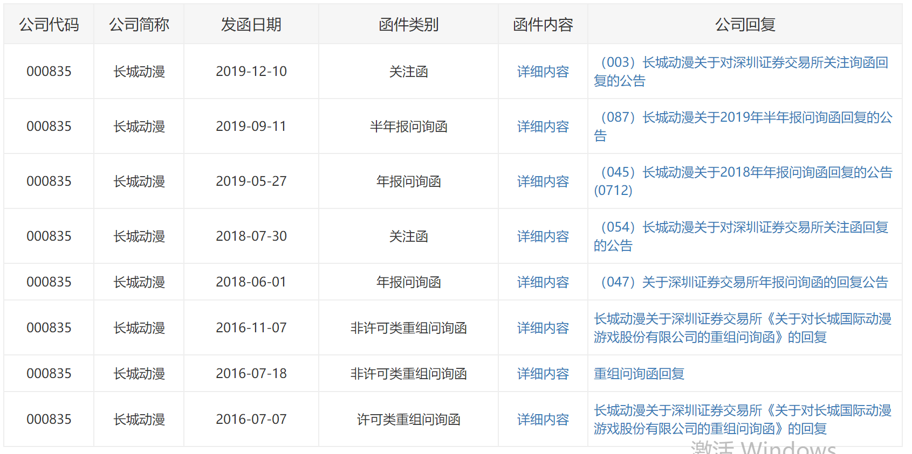This screenshot has height=454, width=912.
Task: Open the company reply link in the 2016-11-07 row
Action: coord(743,328)
